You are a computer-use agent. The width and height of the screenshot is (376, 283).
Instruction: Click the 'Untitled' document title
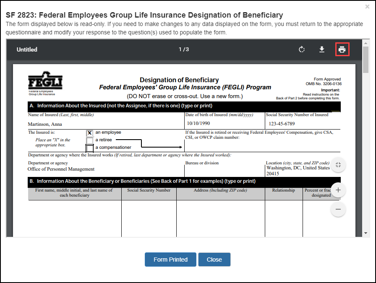[x=27, y=49]
